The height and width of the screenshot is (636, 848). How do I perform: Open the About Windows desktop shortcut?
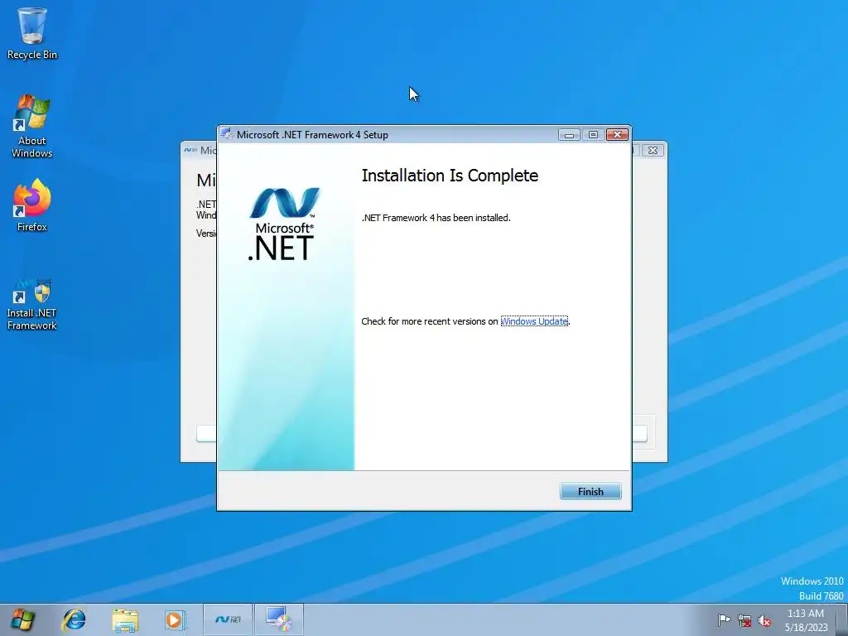pyautogui.click(x=32, y=127)
